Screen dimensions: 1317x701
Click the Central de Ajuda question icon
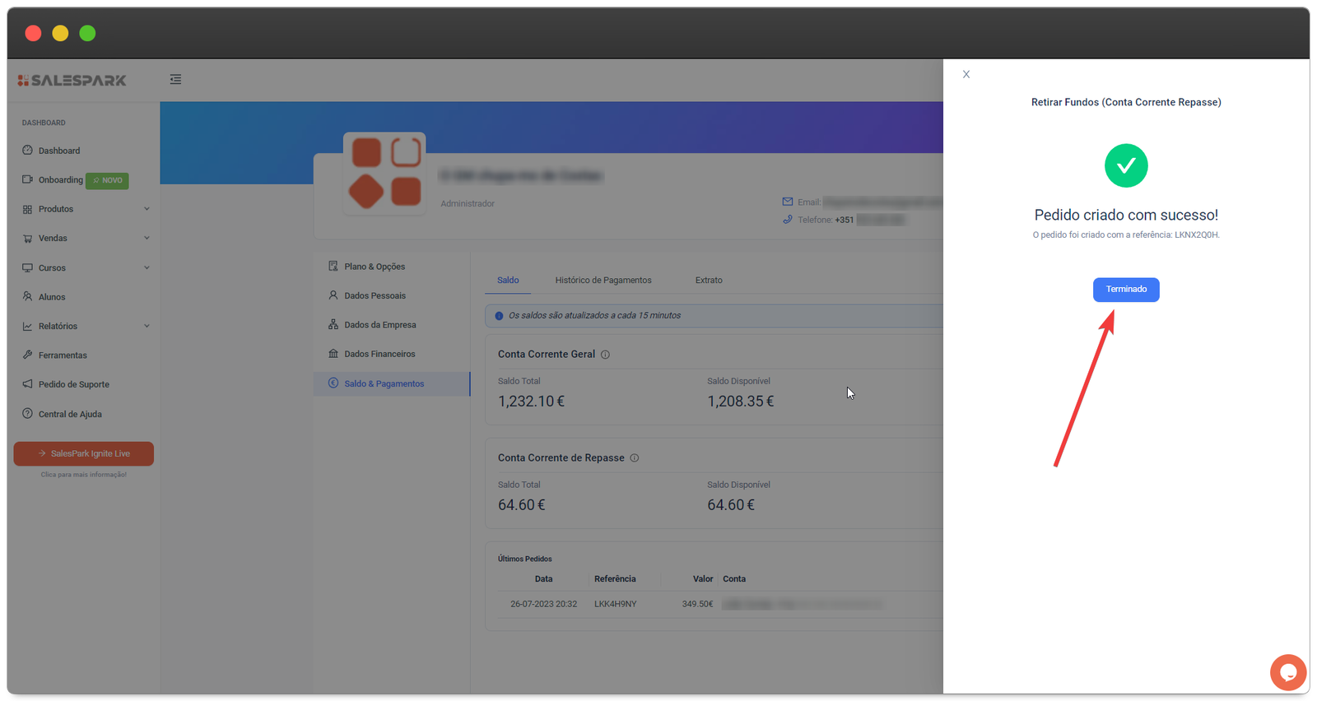[27, 413]
